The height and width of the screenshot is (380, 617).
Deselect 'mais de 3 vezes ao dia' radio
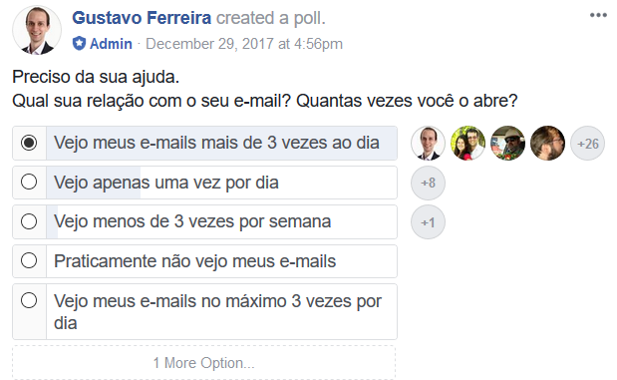pos(29,143)
